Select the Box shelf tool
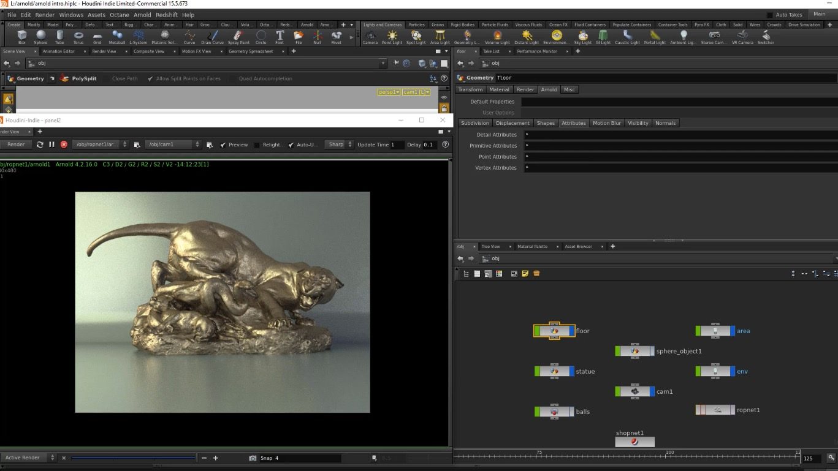The width and height of the screenshot is (838, 471). coord(22,37)
